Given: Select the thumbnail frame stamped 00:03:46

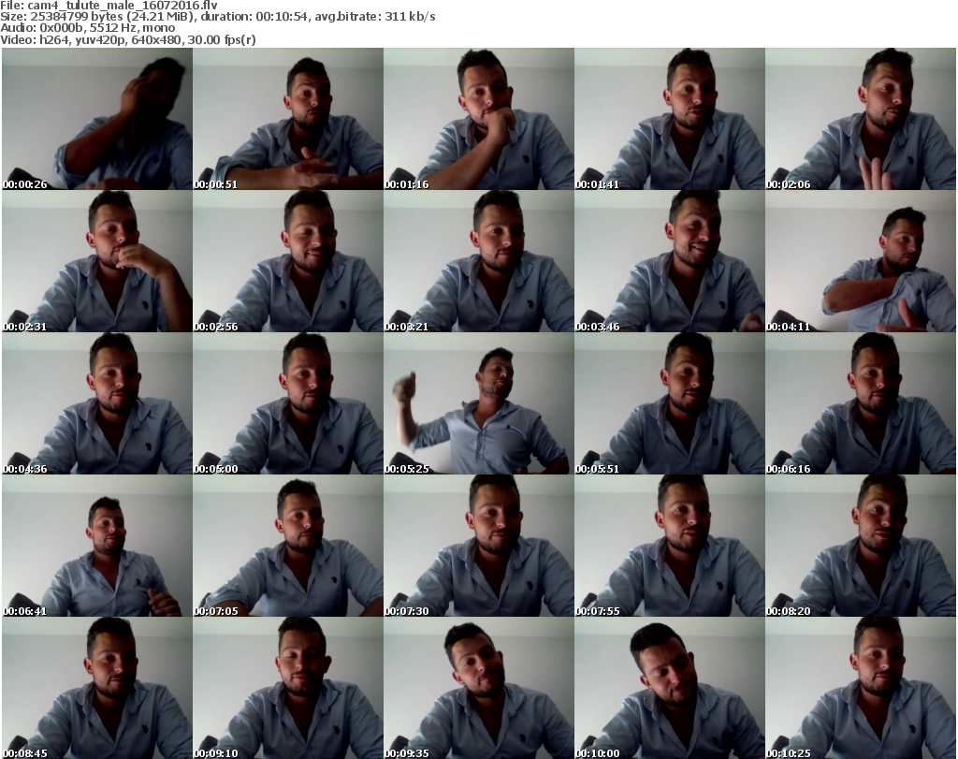Looking at the screenshot, I should point(670,261).
